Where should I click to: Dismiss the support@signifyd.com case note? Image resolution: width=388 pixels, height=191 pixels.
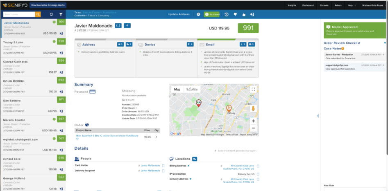[x=383, y=65]
